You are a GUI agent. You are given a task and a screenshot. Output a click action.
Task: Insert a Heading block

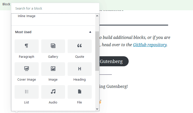point(80,72)
